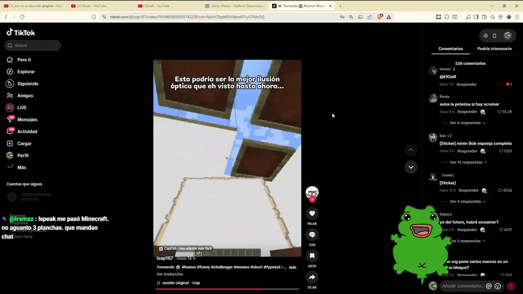The height and width of the screenshot is (294, 523).
Task: Click the Añadir comentario input
Action: coord(463,286)
